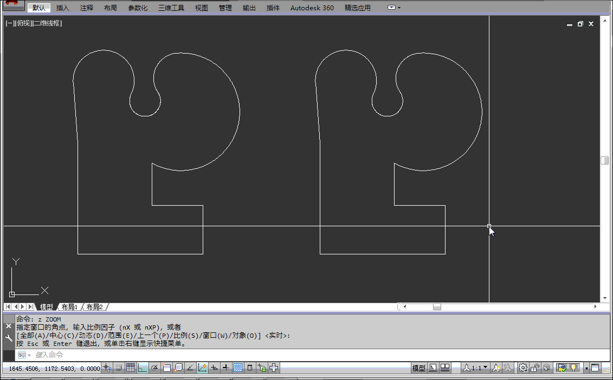Open the application status bar menu arrow
Screen dimensions: 613x380
(587, 368)
